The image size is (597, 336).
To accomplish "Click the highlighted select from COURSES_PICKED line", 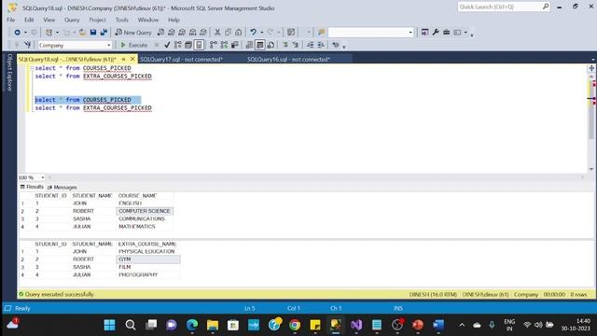I will (x=88, y=100).
